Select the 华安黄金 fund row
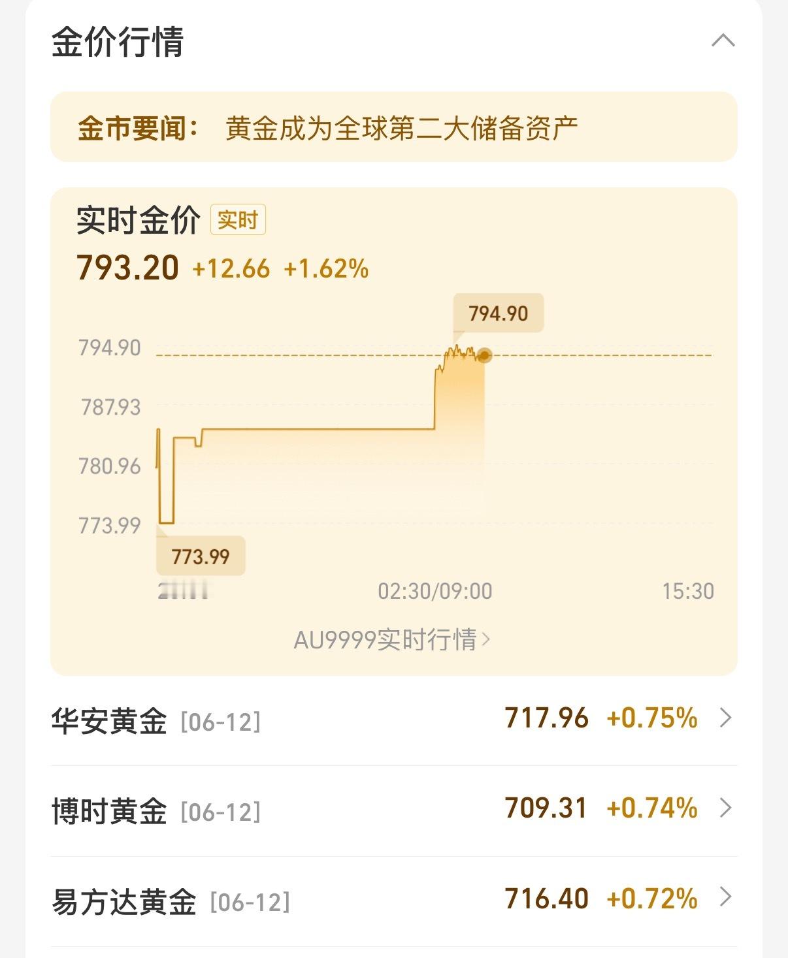The image size is (788, 958). coord(394,720)
